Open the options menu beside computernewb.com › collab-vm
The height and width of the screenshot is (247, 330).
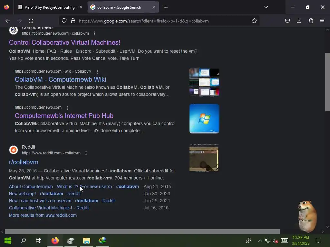tap(94, 33)
